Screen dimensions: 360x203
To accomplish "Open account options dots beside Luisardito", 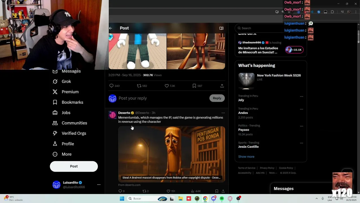I will pos(99,185).
